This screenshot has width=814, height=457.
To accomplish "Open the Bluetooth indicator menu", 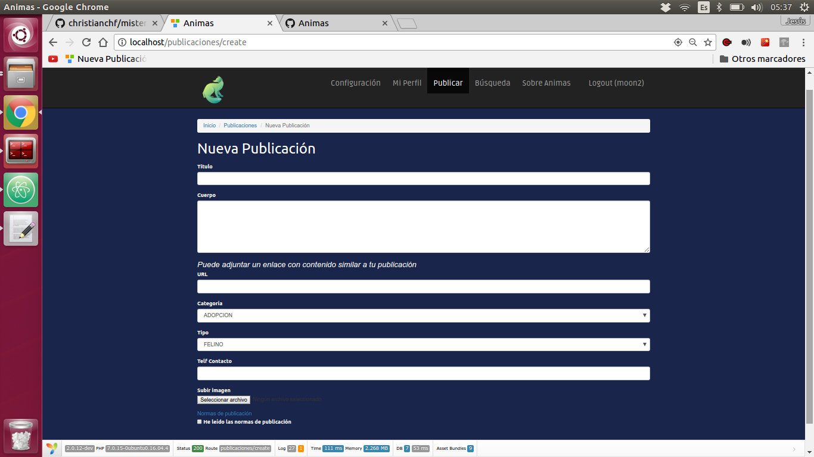I will point(719,7).
